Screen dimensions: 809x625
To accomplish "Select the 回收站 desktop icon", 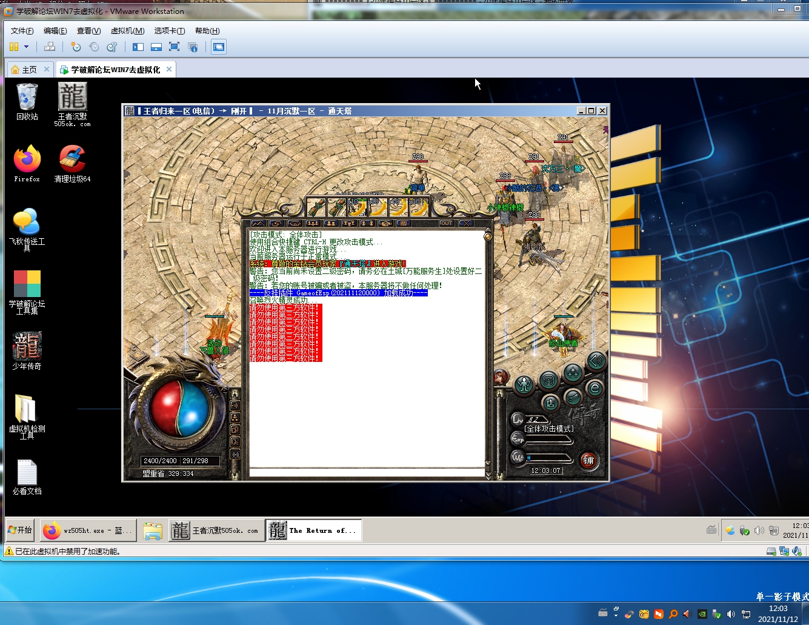I will pyautogui.click(x=27, y=101).
